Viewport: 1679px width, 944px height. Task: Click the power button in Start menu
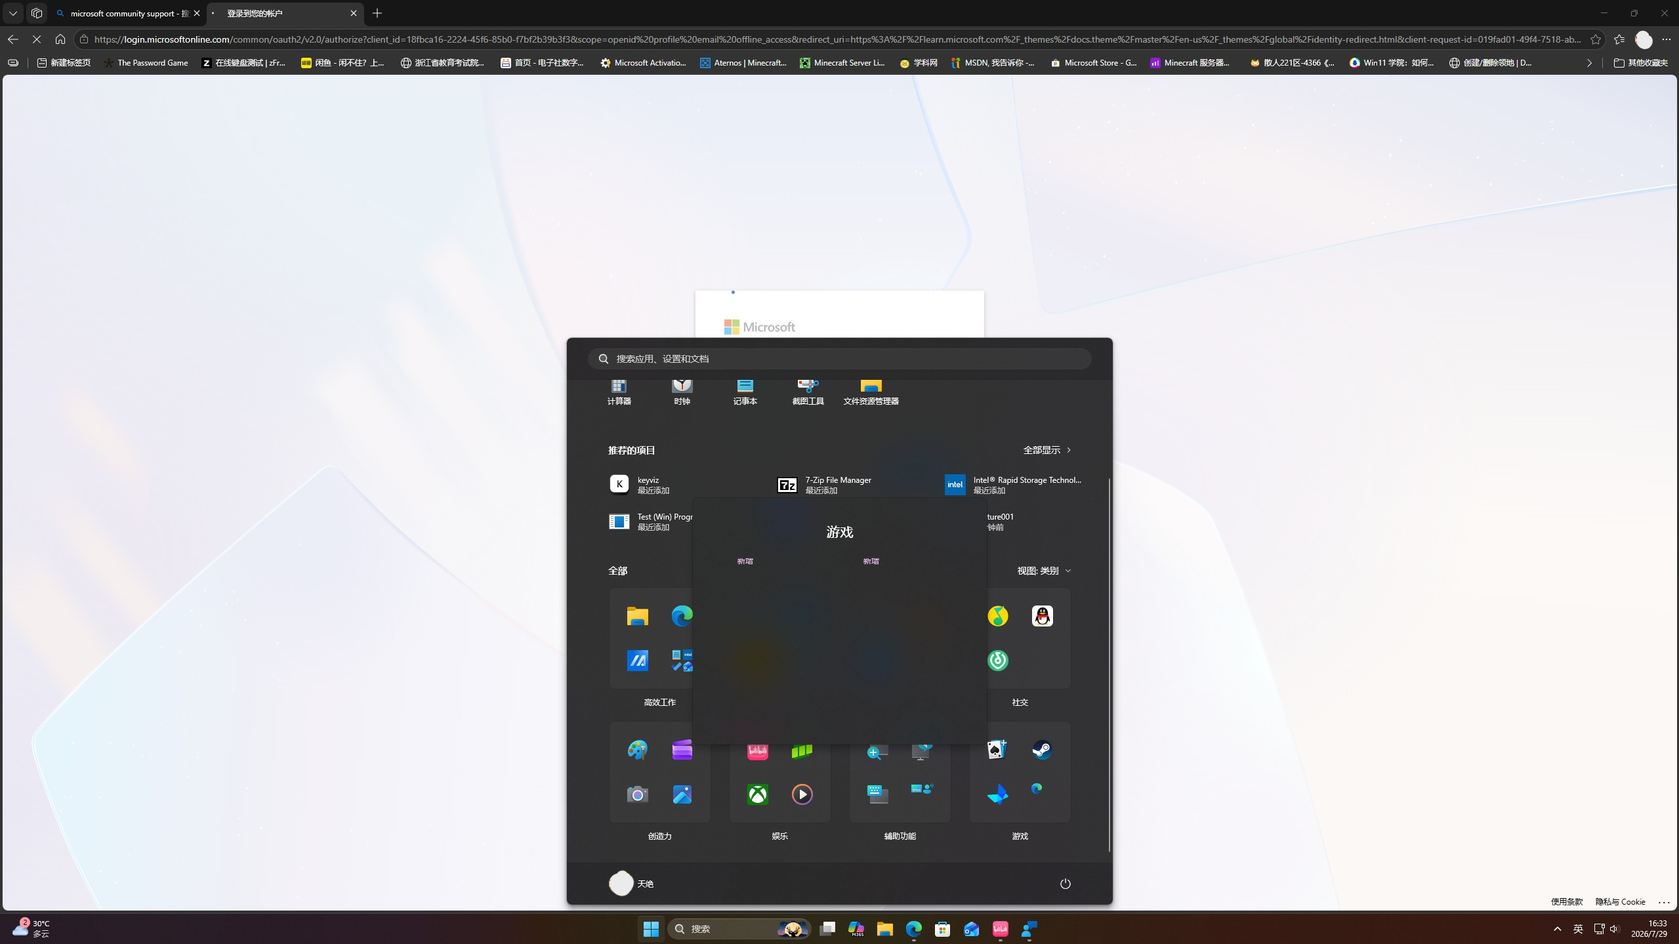pyautogui.click(x=1065, y=884)
